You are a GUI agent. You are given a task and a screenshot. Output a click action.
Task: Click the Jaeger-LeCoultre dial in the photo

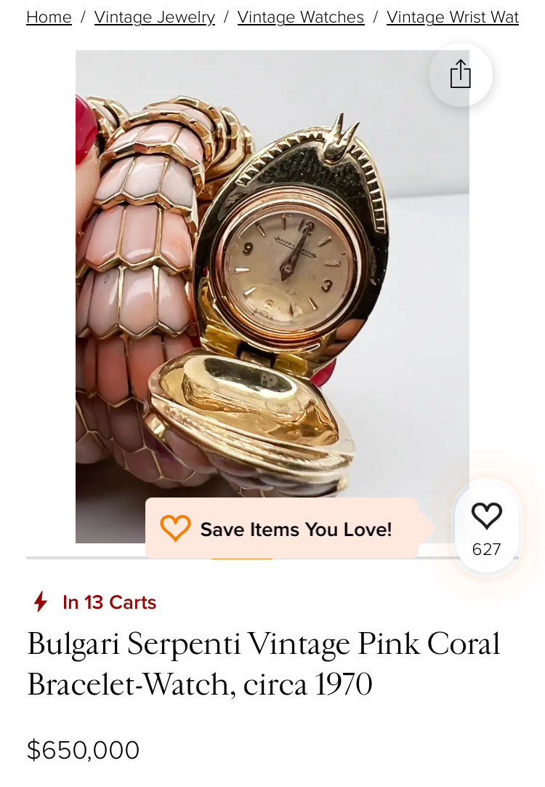[289, 263]
